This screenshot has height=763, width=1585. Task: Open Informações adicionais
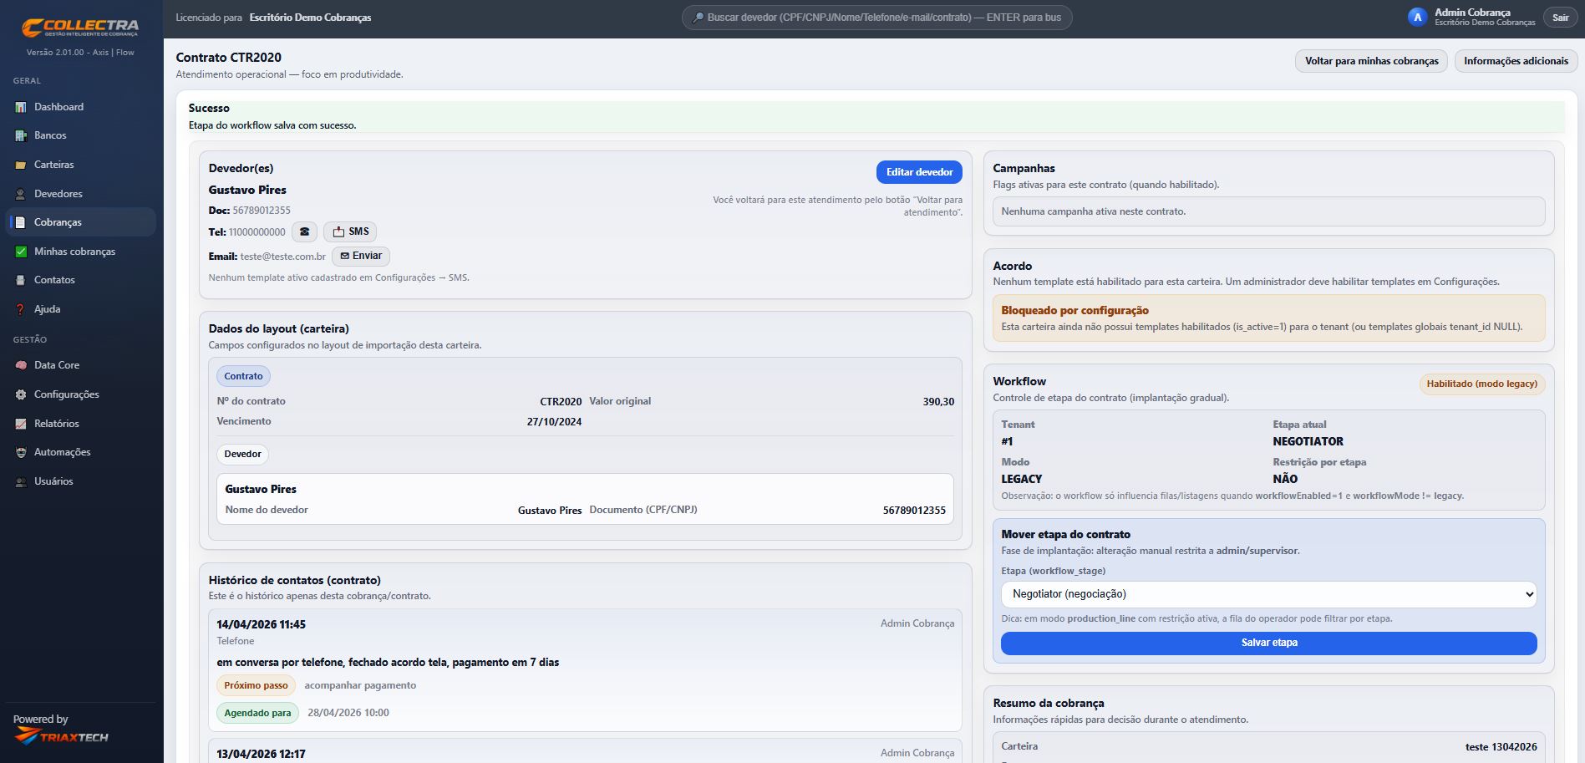(1516, 61)
